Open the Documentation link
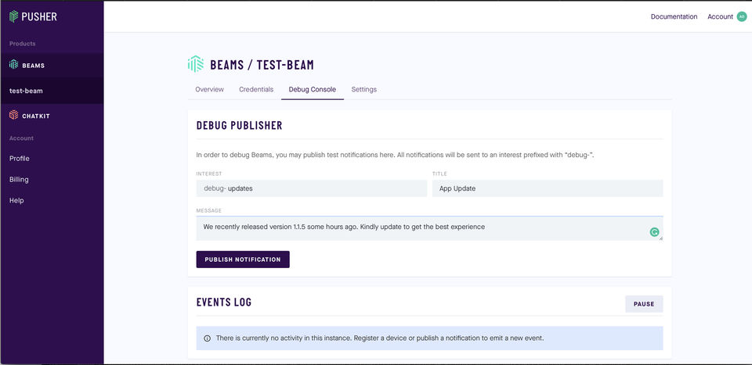Image resolution: width=752 pixels, height=365 pixels. point(674,16)
